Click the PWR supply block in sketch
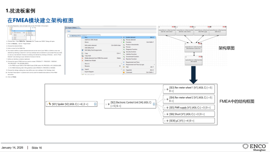 click(x=202, y=31)
